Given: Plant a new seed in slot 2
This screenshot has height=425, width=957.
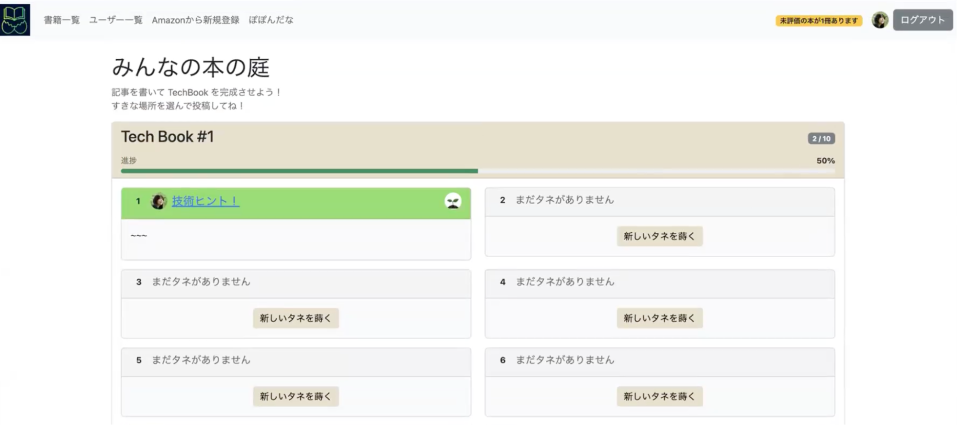Looking at the screenshot, I should 659,236.
